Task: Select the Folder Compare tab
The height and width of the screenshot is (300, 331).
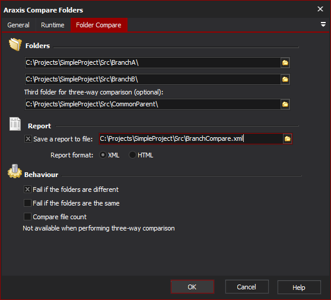Action: (x=98, y=25)
